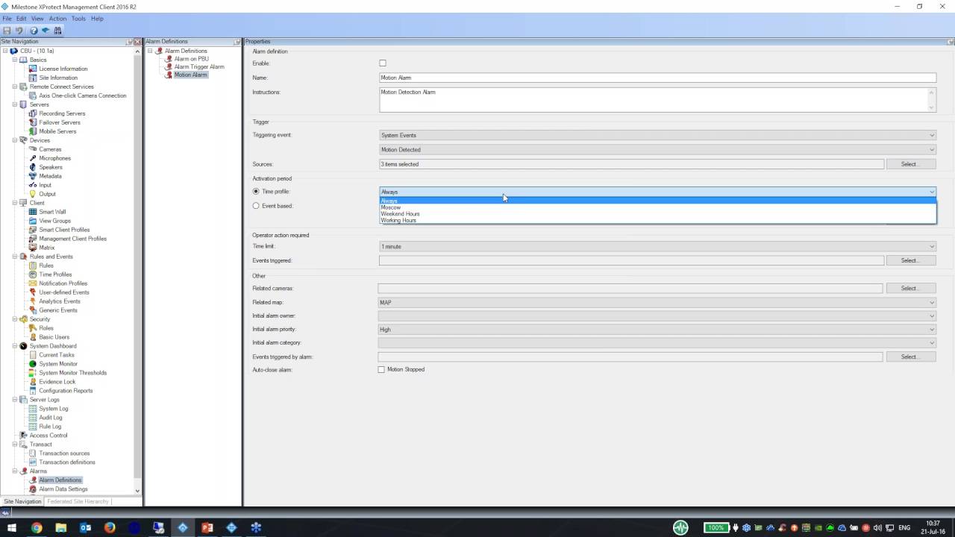Viewport: 955px width, 537px height.
Task: Open System Monitor node
Action: (x=58, y=364)
